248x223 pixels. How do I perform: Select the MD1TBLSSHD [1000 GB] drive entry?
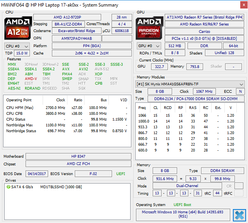point(61,187)
